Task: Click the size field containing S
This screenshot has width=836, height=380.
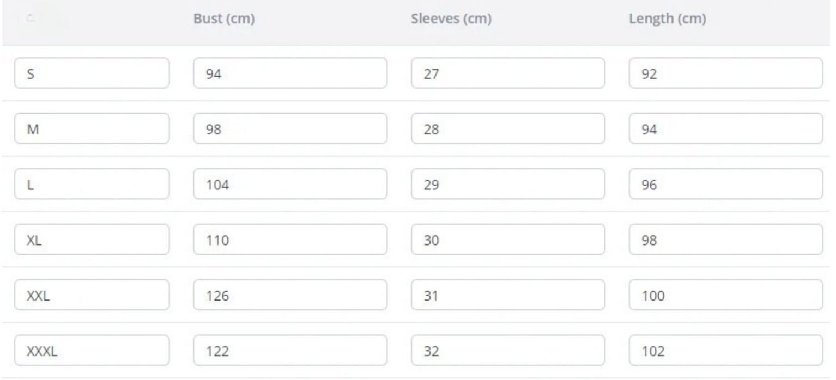Action: [x=92, y=73]
